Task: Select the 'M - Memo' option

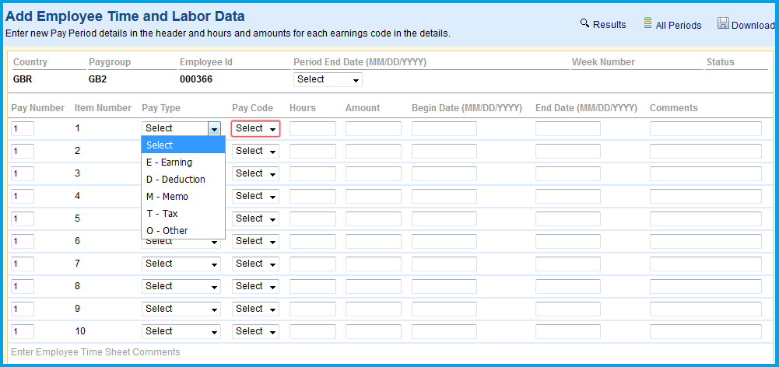Action: click(167, 197)
